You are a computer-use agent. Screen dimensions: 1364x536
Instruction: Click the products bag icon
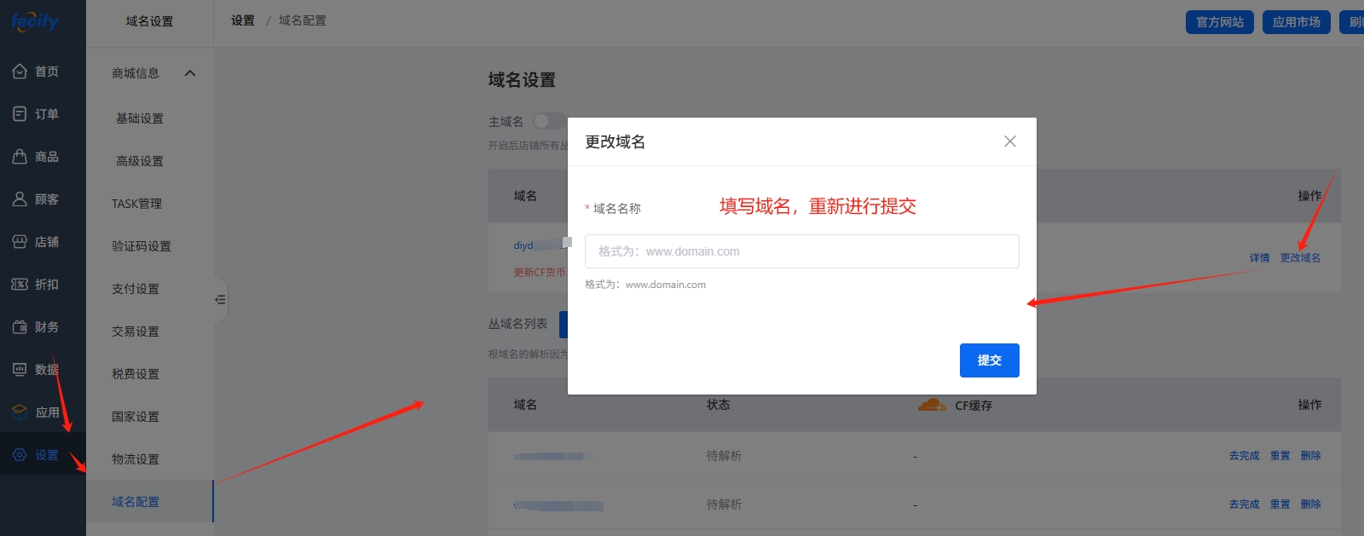tap(20, 157)
